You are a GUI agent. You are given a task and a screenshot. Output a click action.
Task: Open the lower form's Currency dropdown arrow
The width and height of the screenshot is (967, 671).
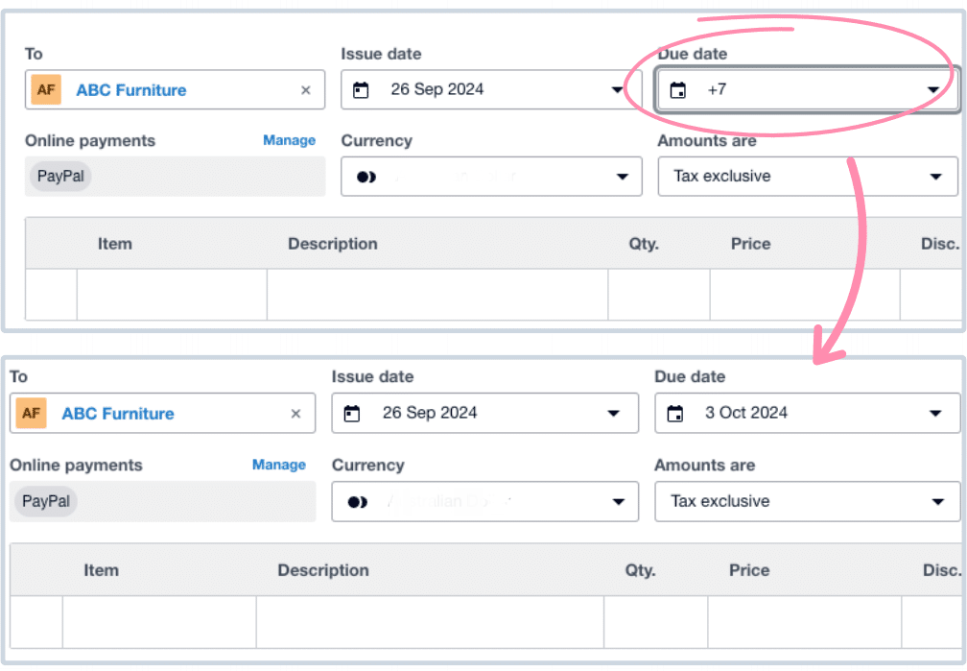pos(614,502)
